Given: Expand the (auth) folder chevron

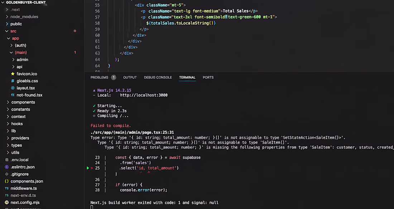Looking at the screenshot, I should coord(11,45).
